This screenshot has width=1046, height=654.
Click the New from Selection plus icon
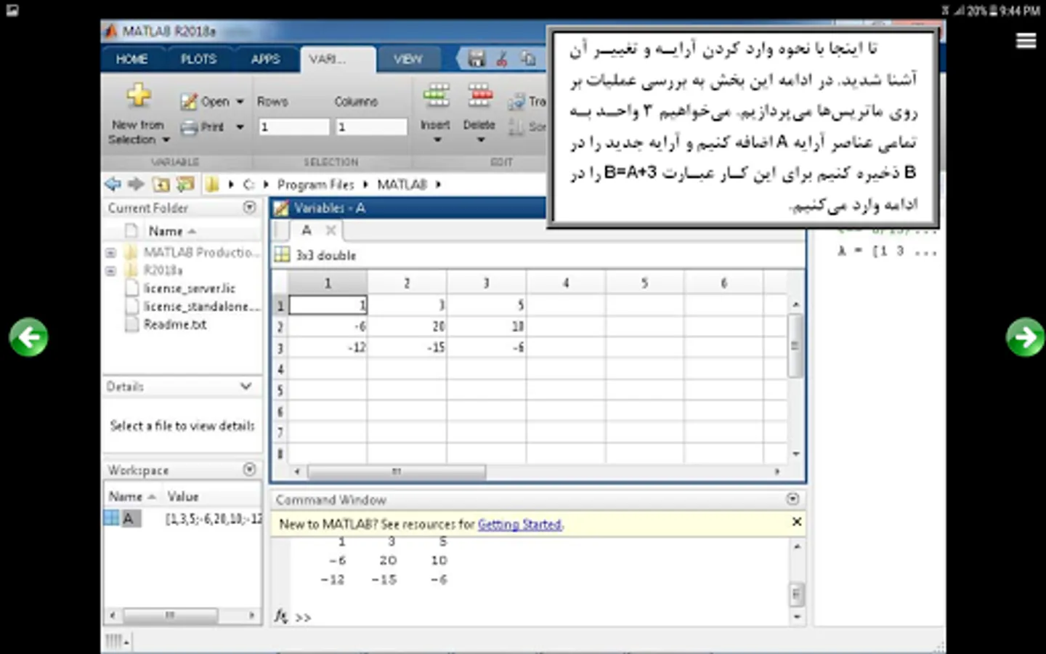click(x=138, y=95)
